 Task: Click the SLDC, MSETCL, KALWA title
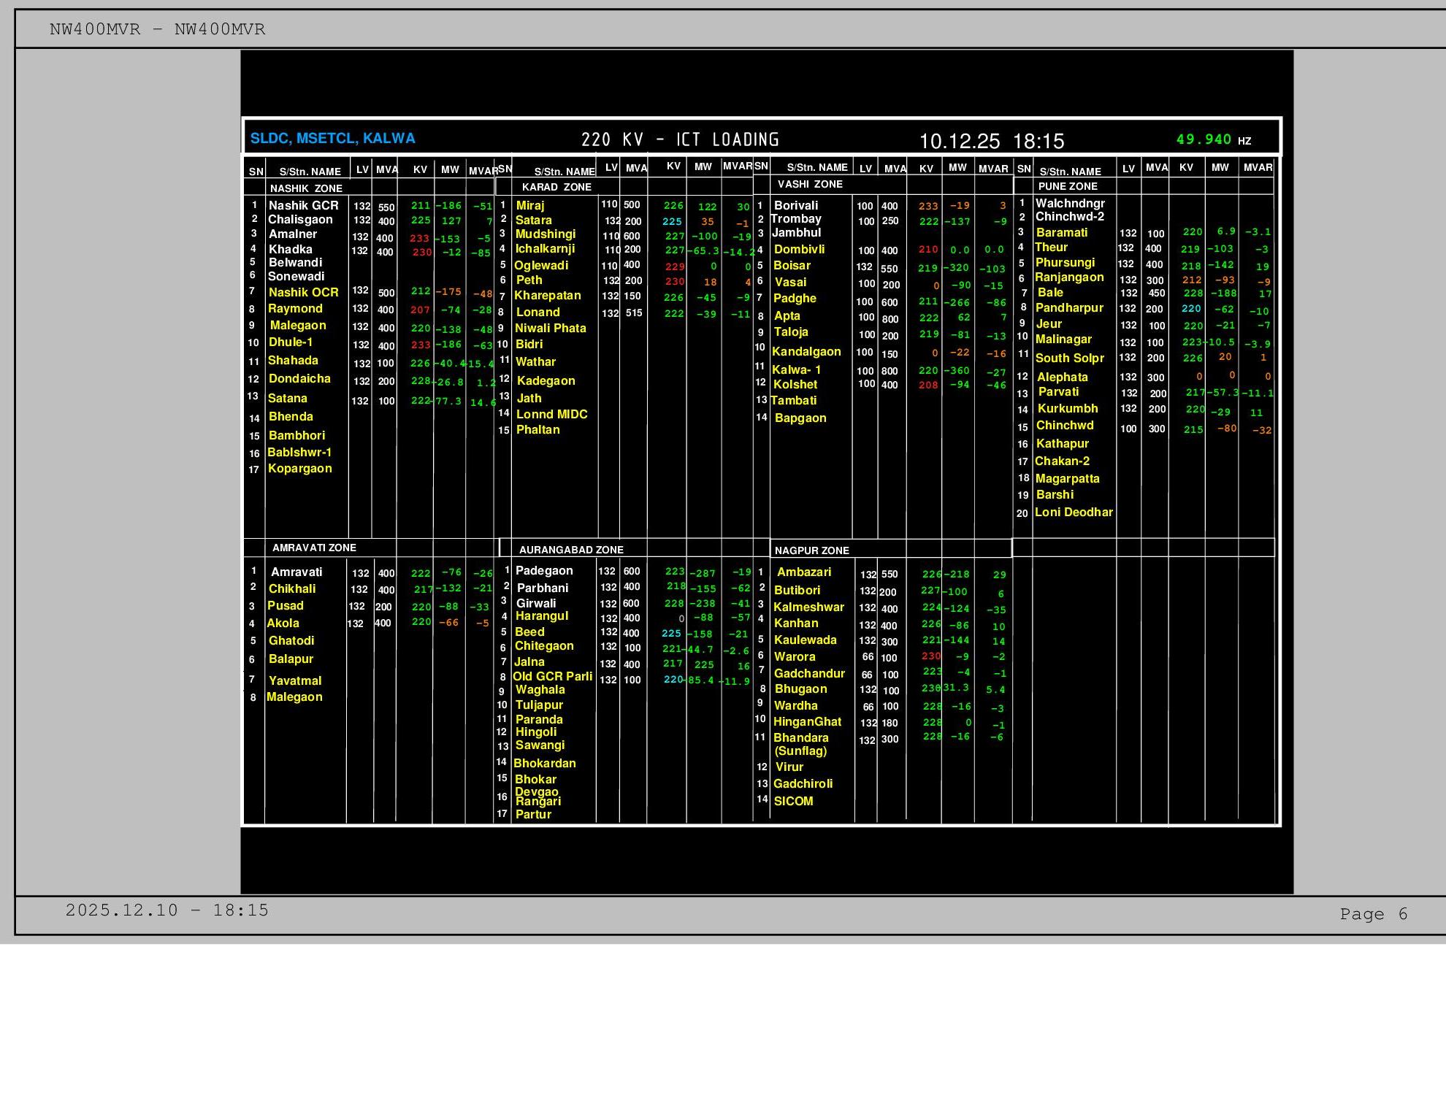(x=332, y=139)
